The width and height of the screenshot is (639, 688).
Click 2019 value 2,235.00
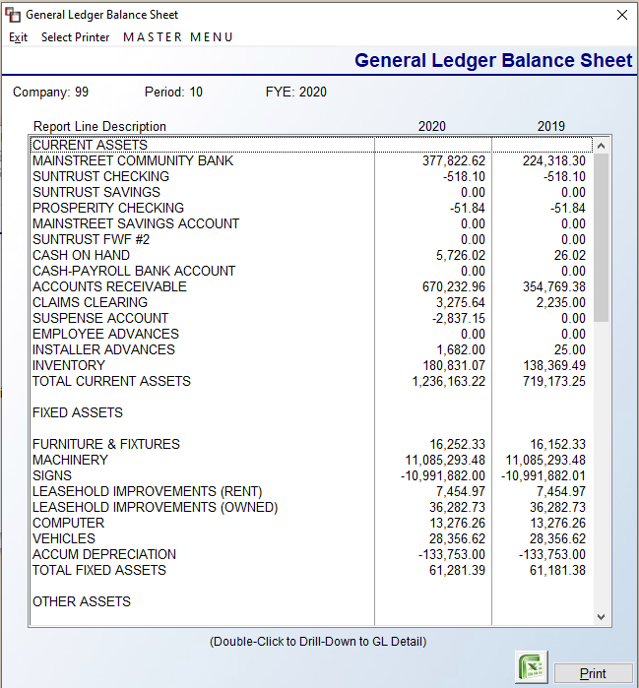561,303
